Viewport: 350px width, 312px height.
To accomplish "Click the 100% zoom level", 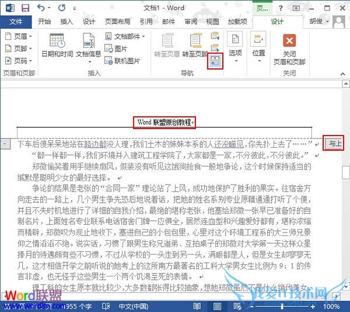I will click(331, 306).
